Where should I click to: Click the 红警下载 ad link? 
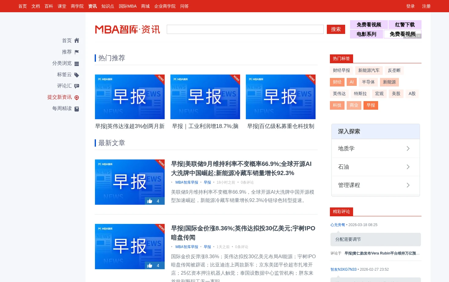[x=405, y=25]
